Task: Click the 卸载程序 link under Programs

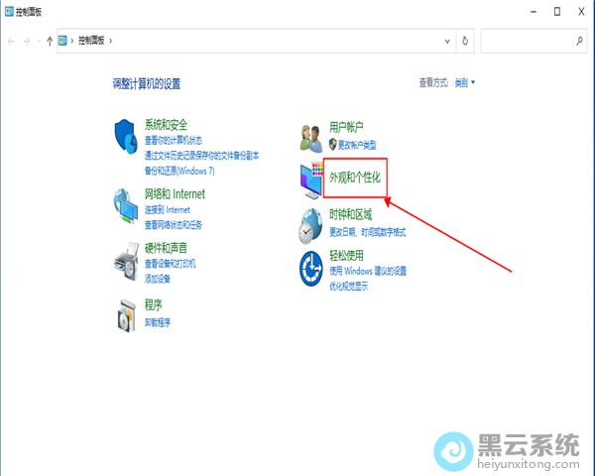Action: click(x=158, y=322)
